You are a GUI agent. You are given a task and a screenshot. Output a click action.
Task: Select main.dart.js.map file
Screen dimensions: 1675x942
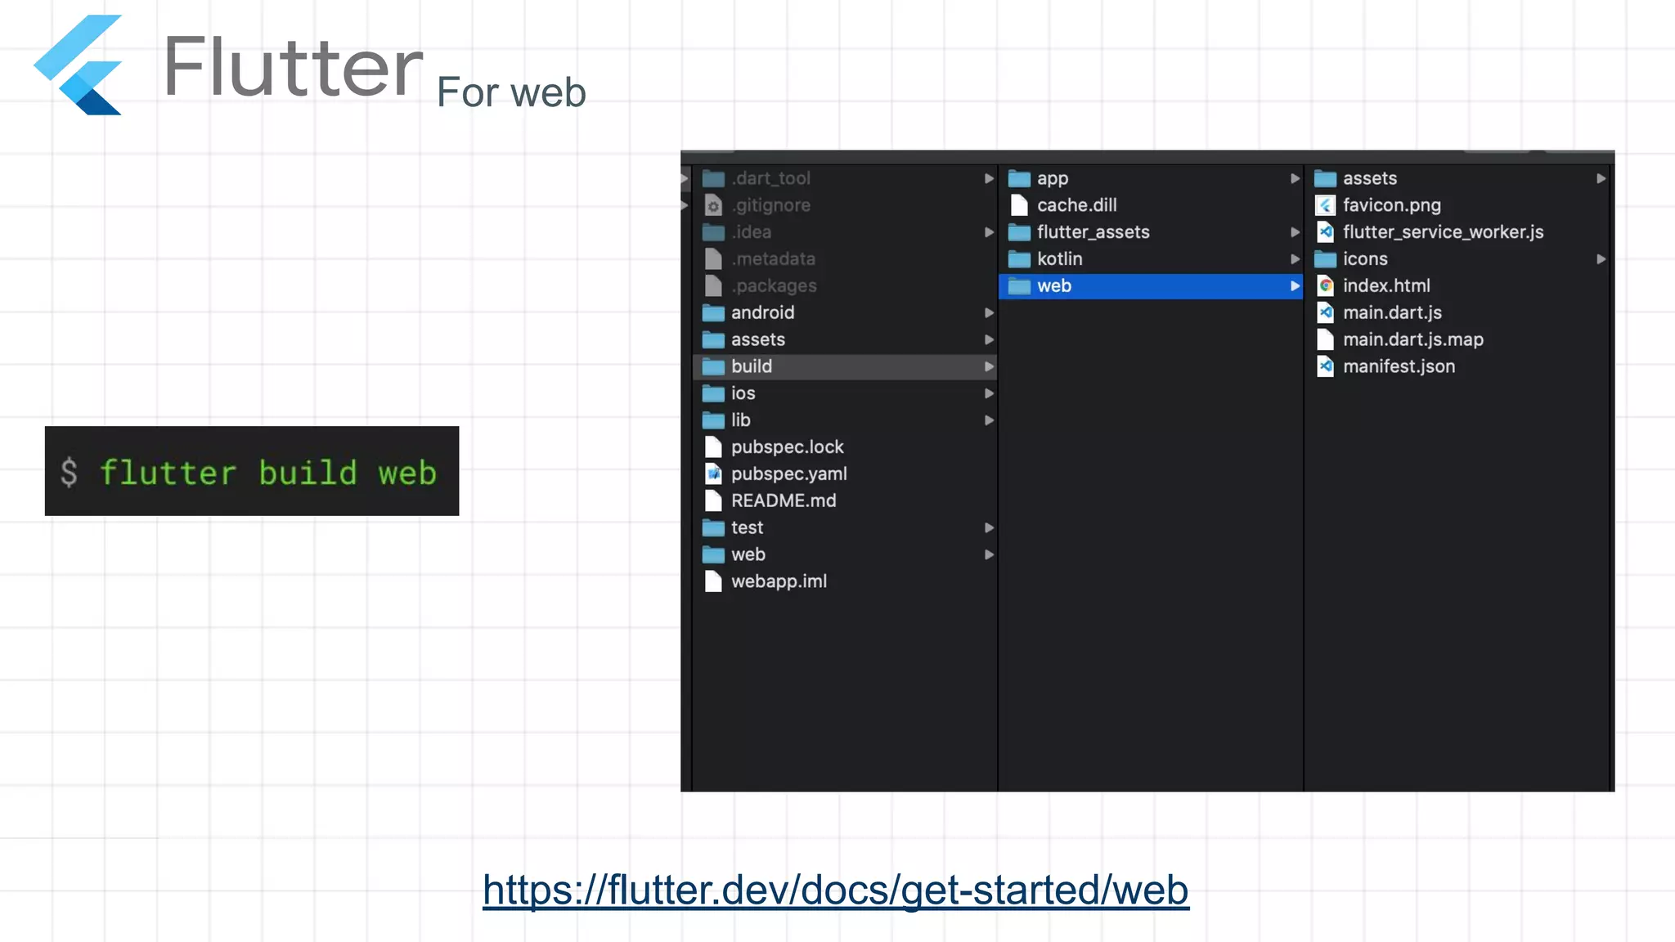tap(1412, 340)
